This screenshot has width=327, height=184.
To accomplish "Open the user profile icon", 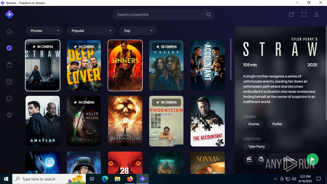I will (x=317, y=15).
